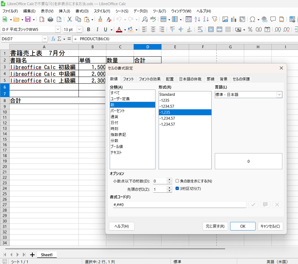Viewport: 298px width, 264px height.
Task: Enable the negative numbers in red checkbox
Action: (x=177, y=181)
